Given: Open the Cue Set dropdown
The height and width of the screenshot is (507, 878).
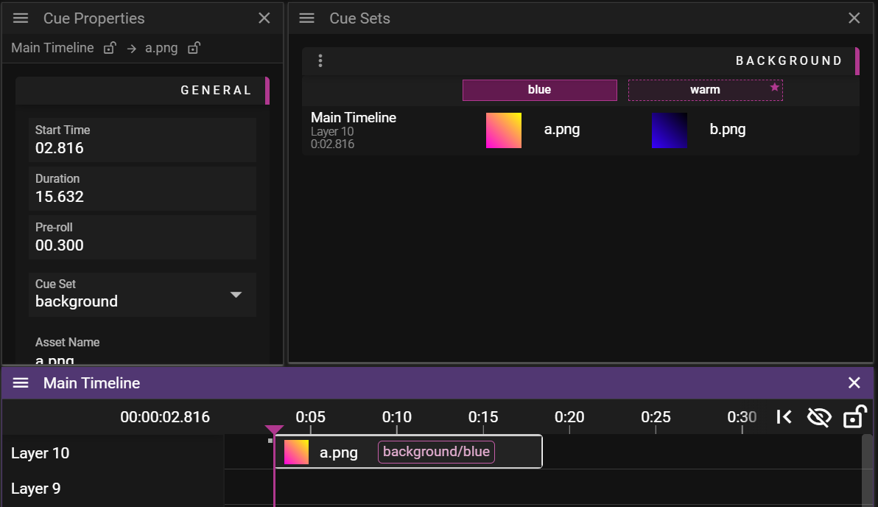Looking at the screenshot, I should pos(142,295).
